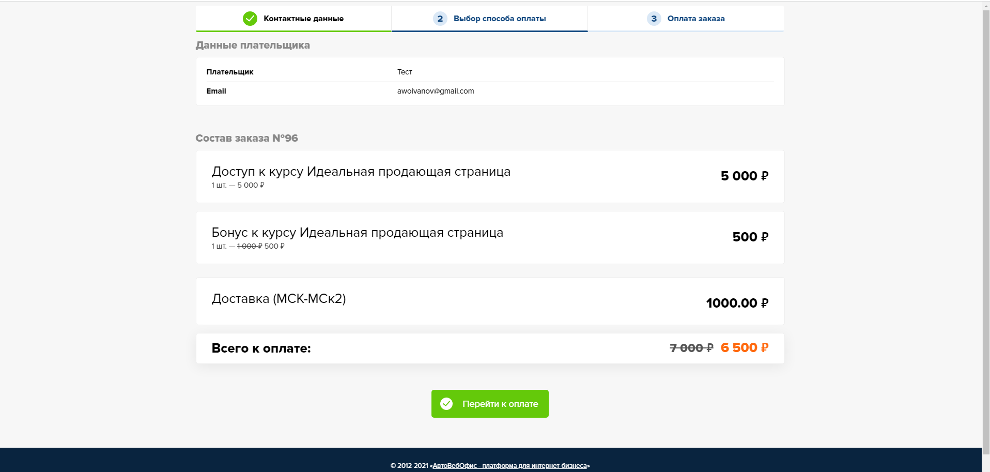Click the Доставка (МСК-МСк2) row title
Viewport: 990px width, 472px height.
click(x=279, y=299)
